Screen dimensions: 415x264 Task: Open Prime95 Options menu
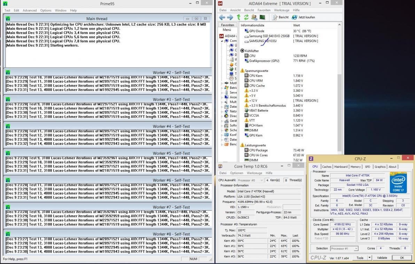(46, 10)
